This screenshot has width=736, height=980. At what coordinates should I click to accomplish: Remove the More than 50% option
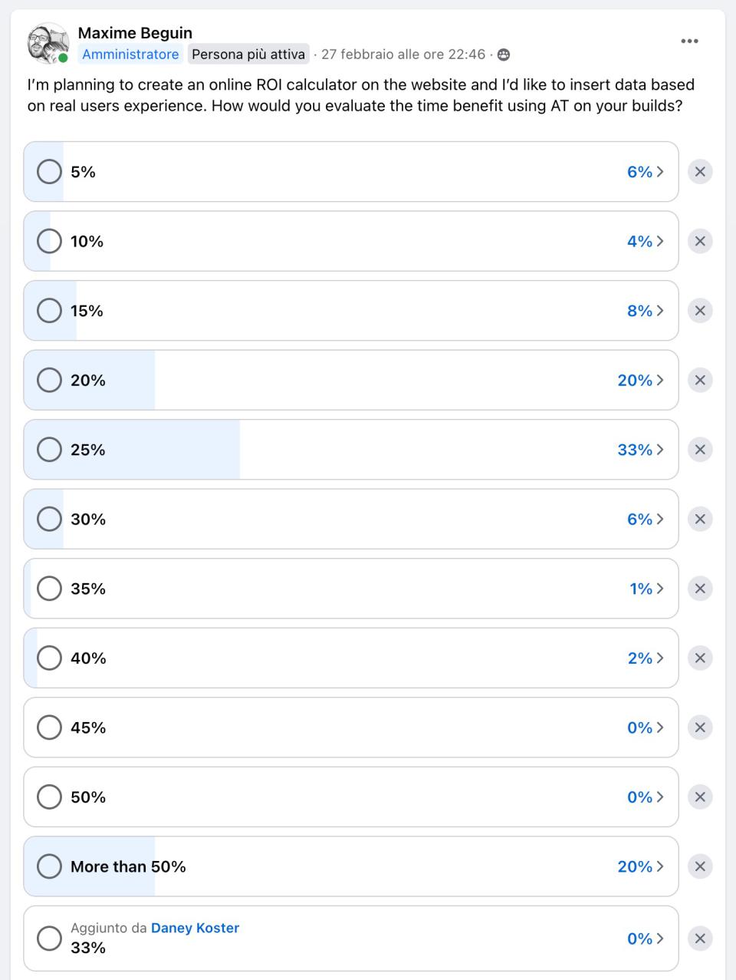699,866
